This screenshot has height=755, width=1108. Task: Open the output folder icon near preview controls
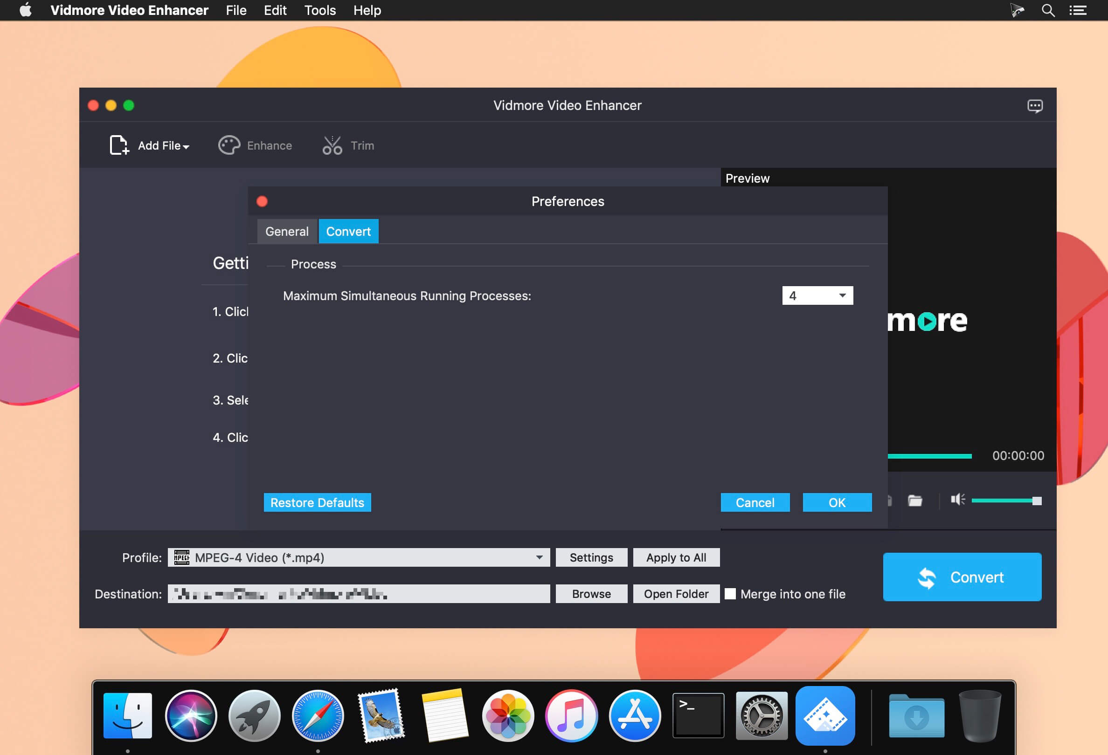click(x=914, y=501)
